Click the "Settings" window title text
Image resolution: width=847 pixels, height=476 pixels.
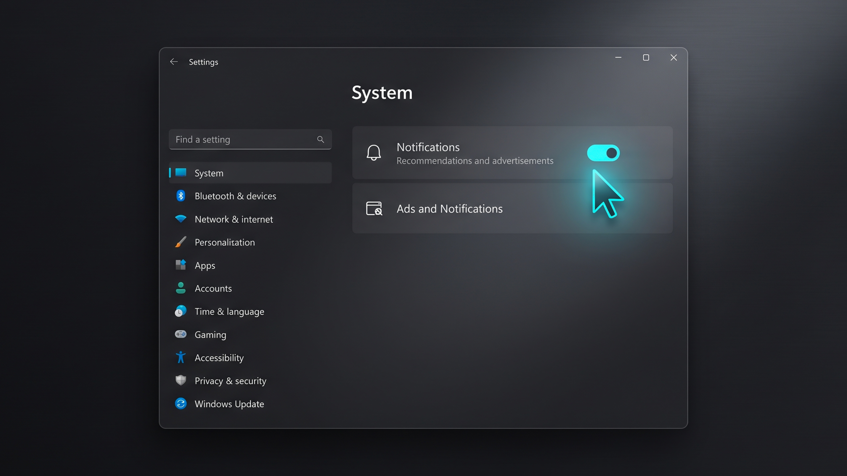203,62
